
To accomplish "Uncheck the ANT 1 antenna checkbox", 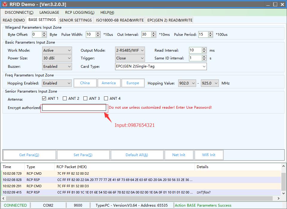I will 44,98.
